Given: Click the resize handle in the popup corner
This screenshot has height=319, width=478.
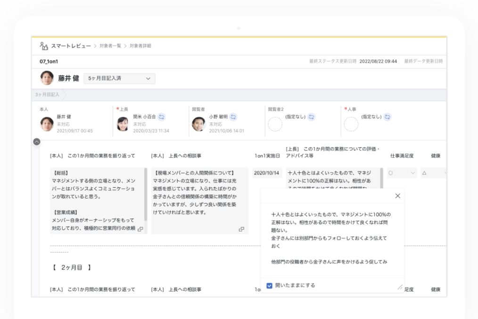Looking at the screenshot, I should pyautogui.click(x=400, y=286).
